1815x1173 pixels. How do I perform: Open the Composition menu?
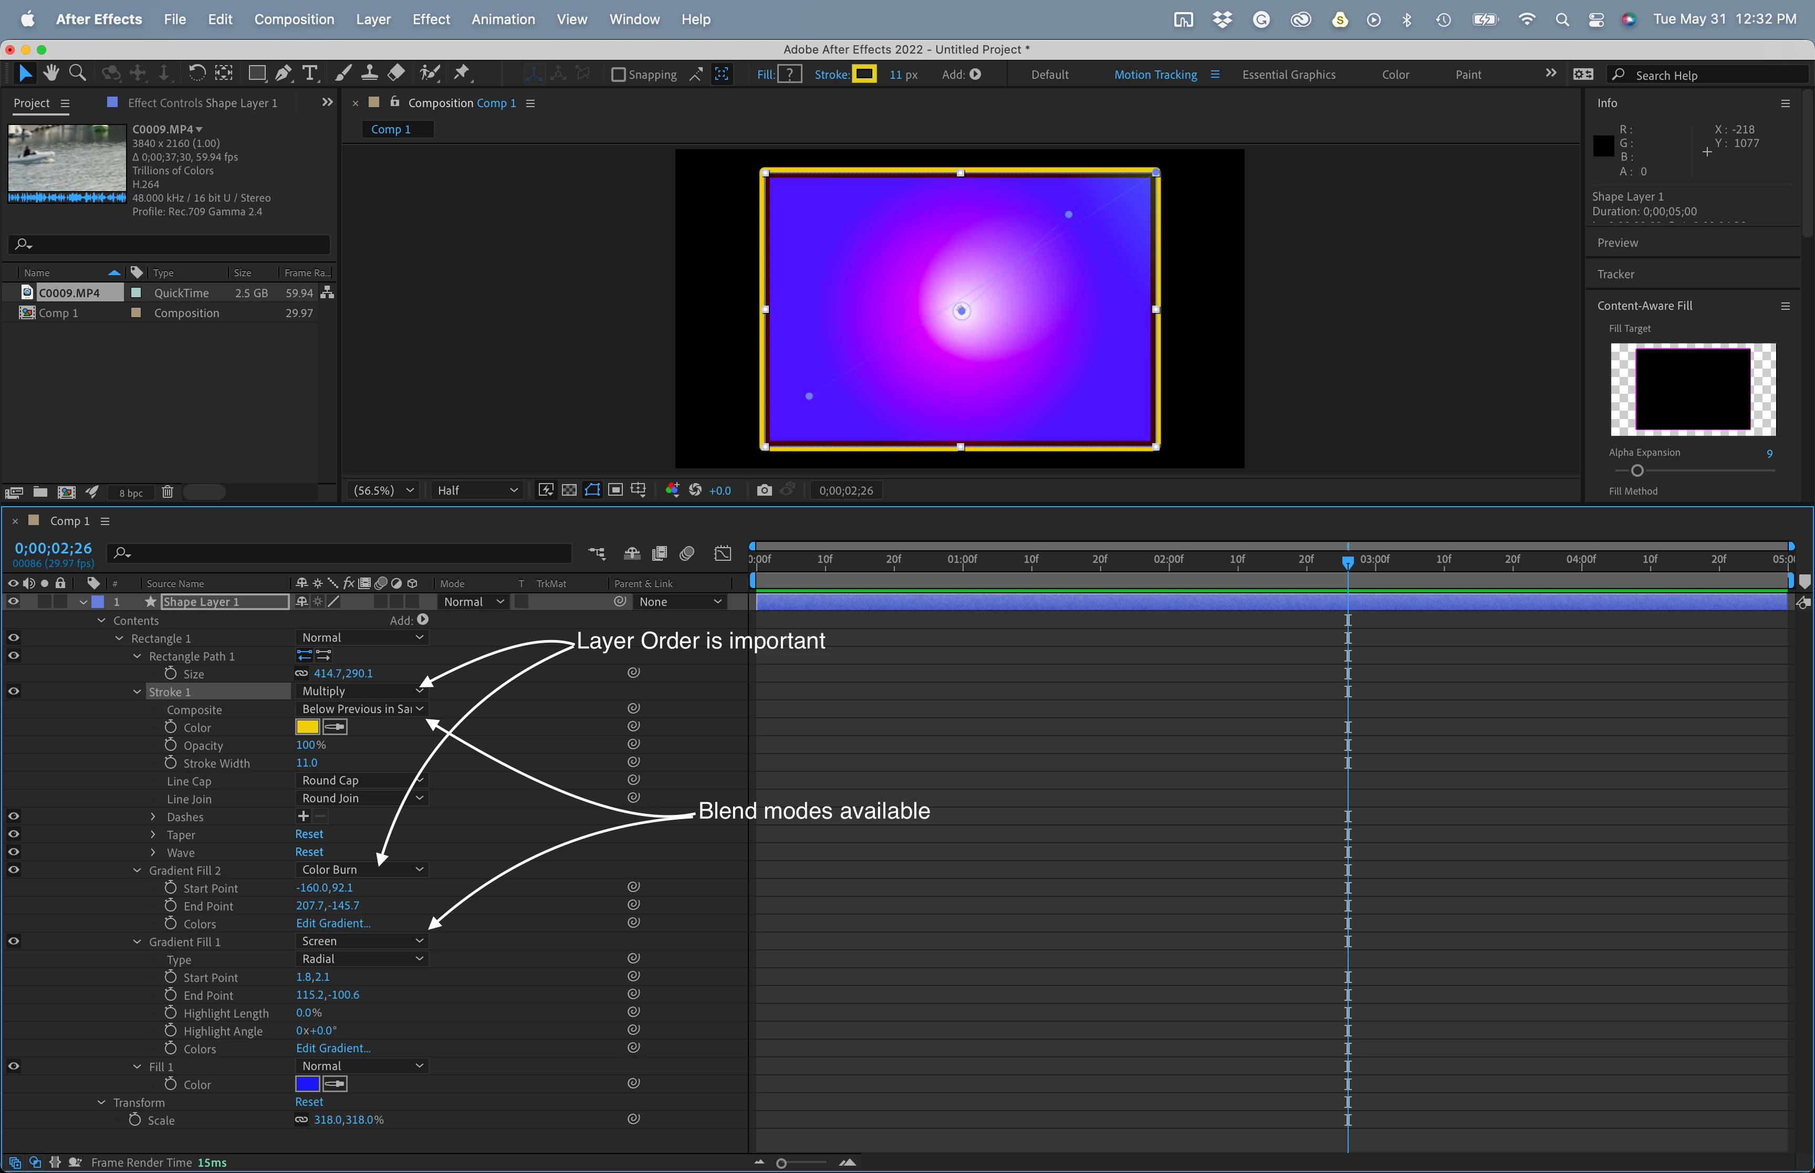pyautogui.click(x=294, y=19)
